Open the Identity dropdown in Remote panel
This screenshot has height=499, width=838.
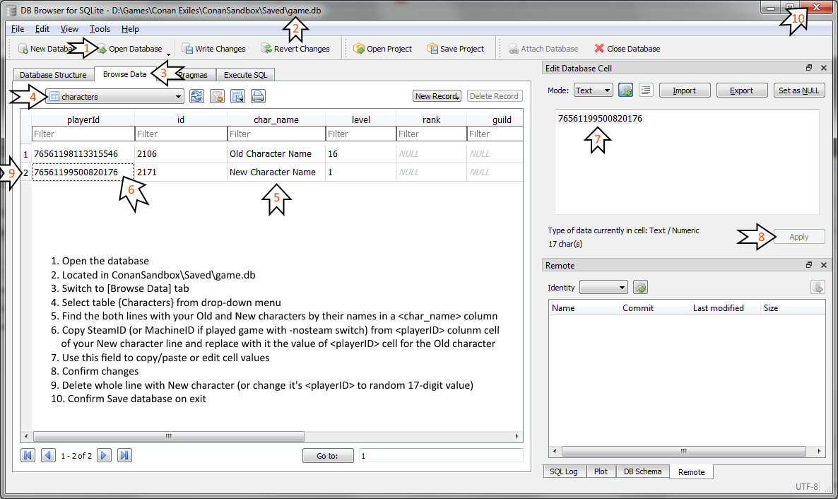pyautogui.click(x=603, y=288)
